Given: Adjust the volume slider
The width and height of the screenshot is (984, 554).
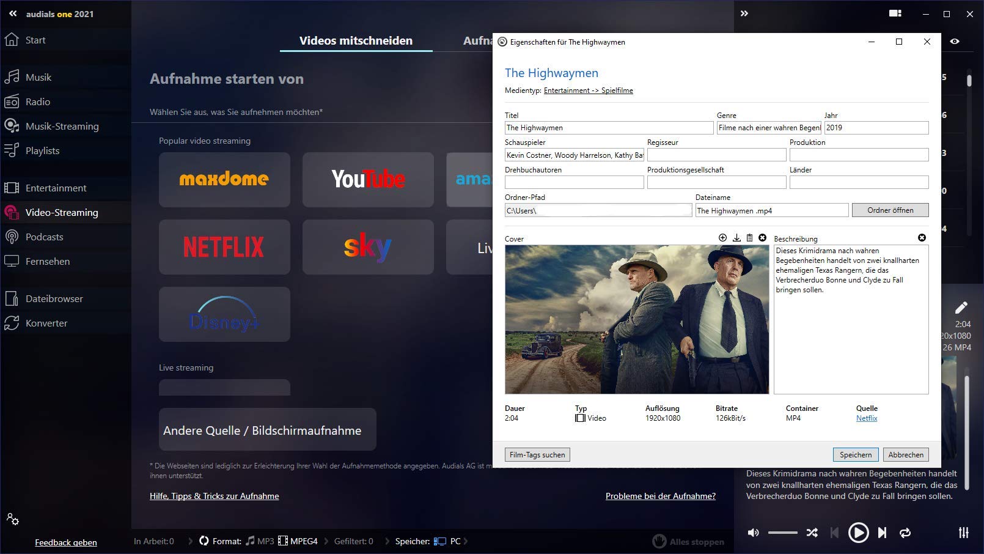Looking at the screenshot, I should [x=782, y=533].
